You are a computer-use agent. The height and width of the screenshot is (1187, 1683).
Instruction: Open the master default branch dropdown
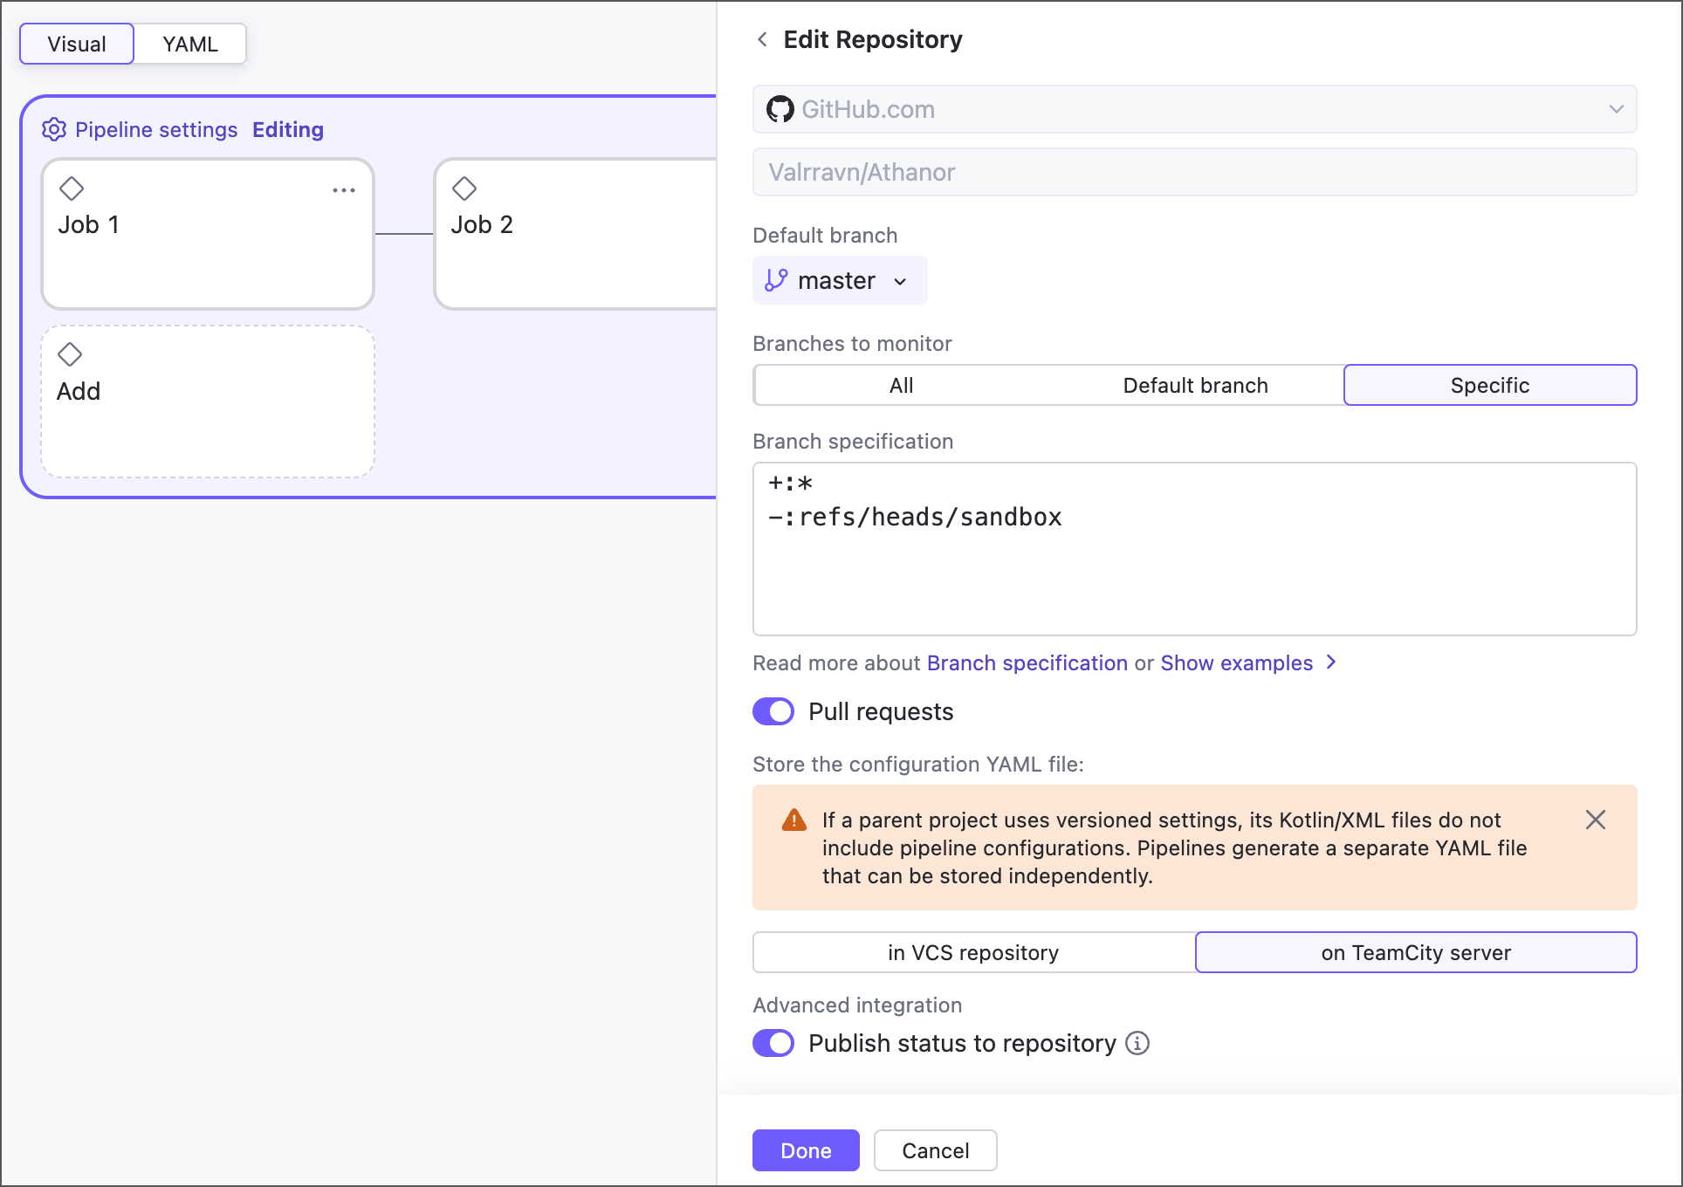point(900,281)
